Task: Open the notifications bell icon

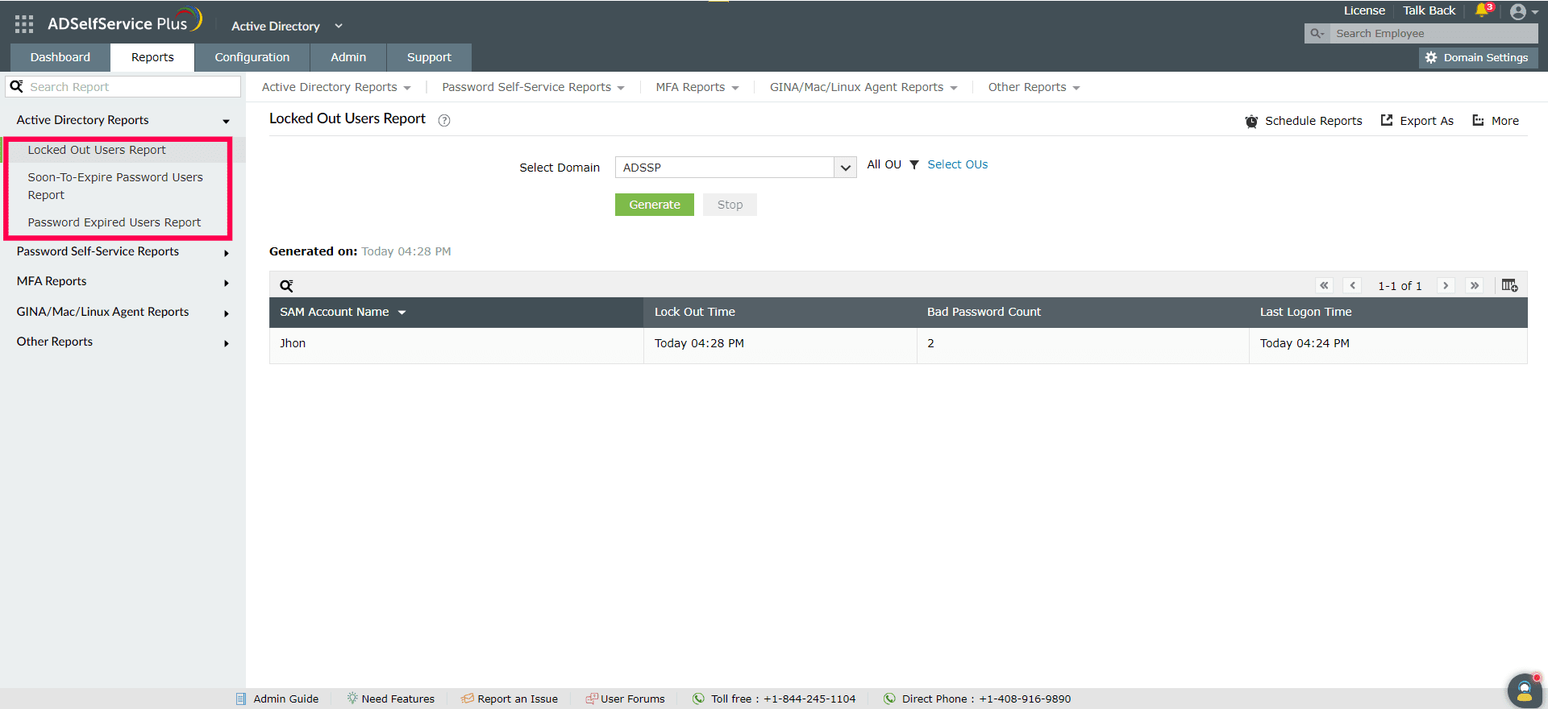Action: click(1483, 10)
